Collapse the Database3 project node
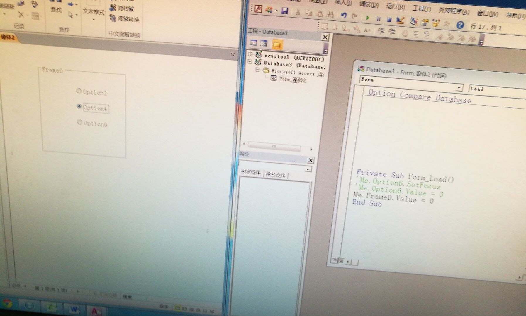526x316 pixels. (250, 61)
